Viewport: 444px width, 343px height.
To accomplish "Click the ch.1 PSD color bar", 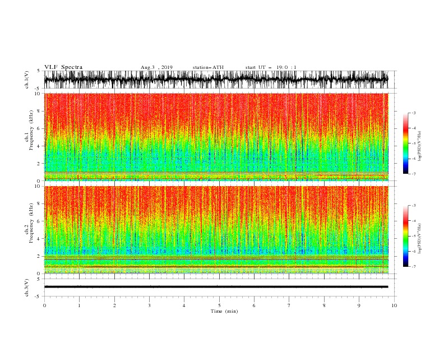I will pyautogui.click(x=405, y=143).
